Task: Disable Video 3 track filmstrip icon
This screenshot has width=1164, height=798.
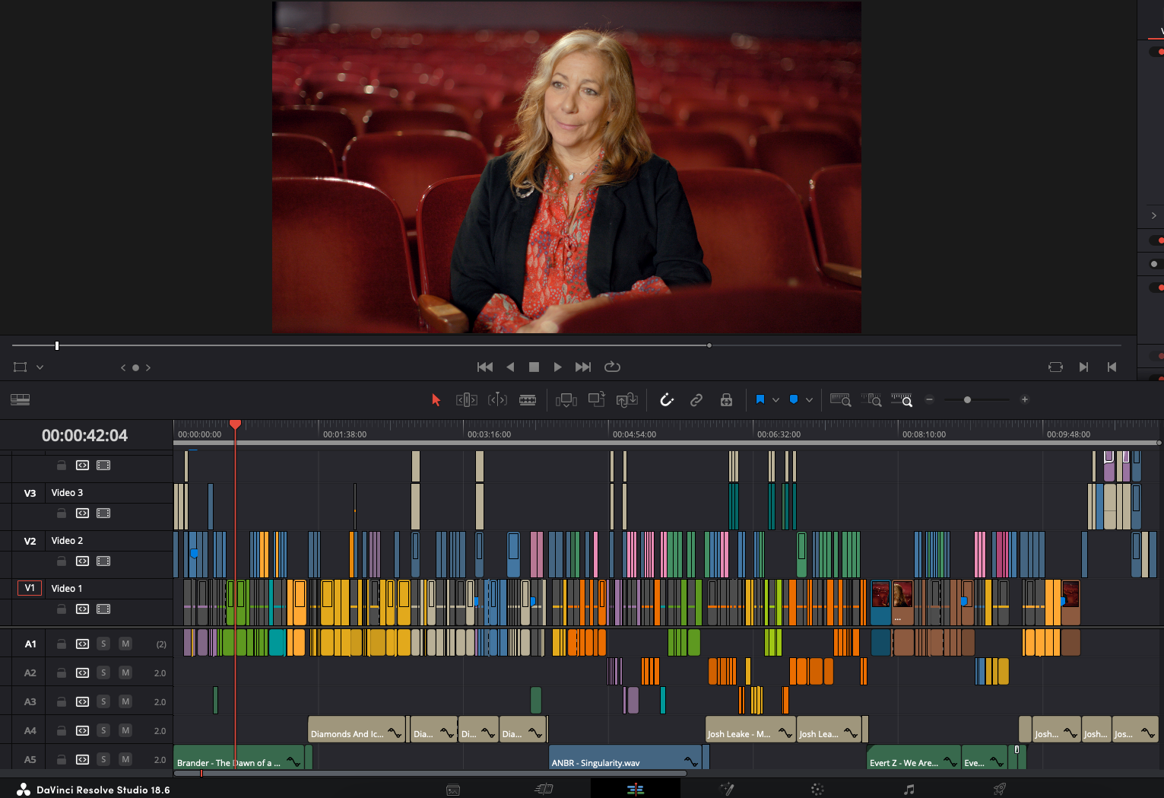Action: click(103, 513)
